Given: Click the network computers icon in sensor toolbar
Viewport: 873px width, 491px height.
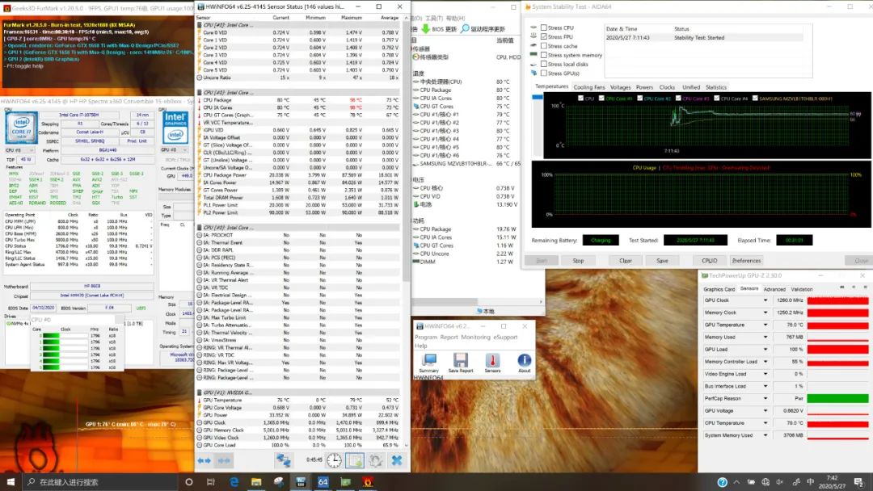Looking at the screenshot, I should 283,460.
